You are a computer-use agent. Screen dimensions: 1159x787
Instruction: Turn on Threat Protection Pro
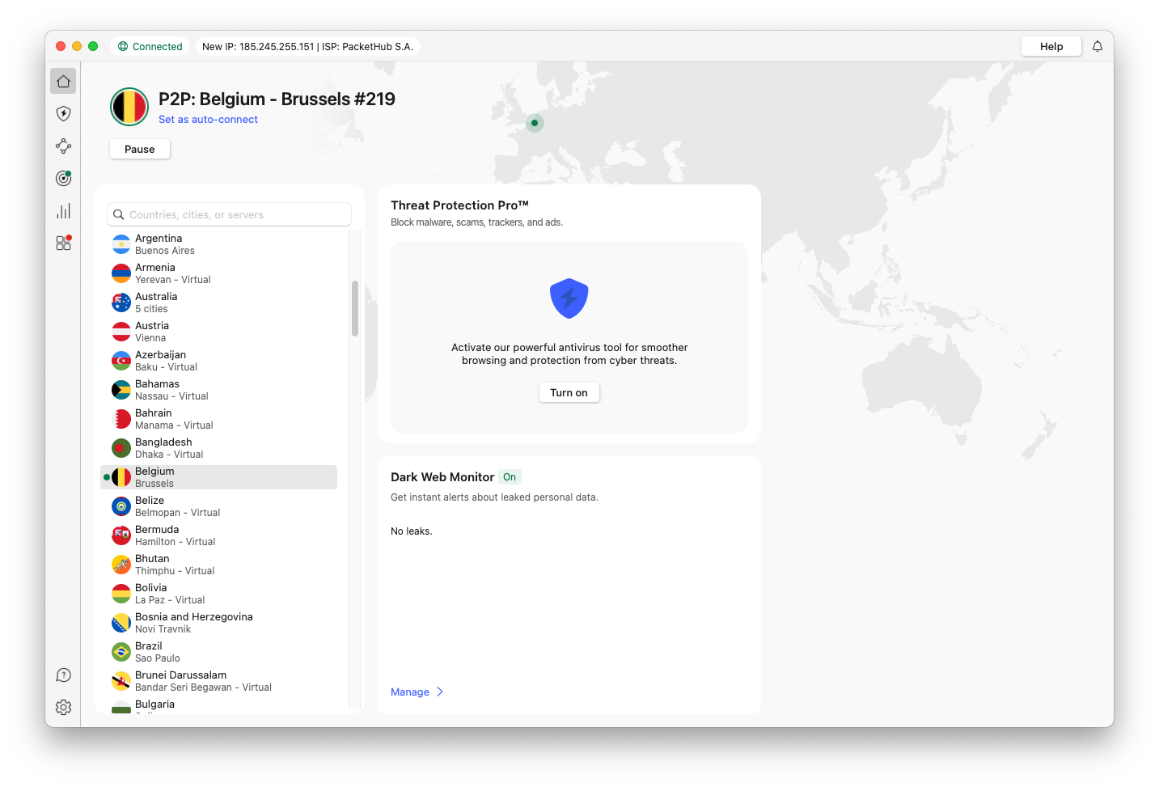point(569,393)
